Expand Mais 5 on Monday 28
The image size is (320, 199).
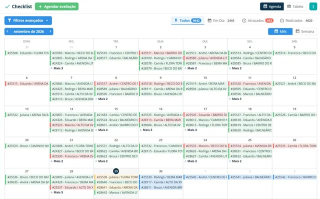coord(57,192)
